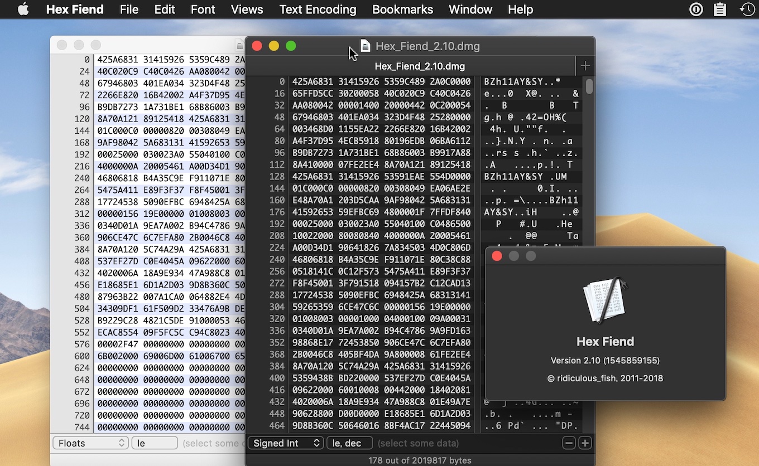Add a new tab with plus button
The width and height of the screenshot is (759, 466).
(585, 66)
